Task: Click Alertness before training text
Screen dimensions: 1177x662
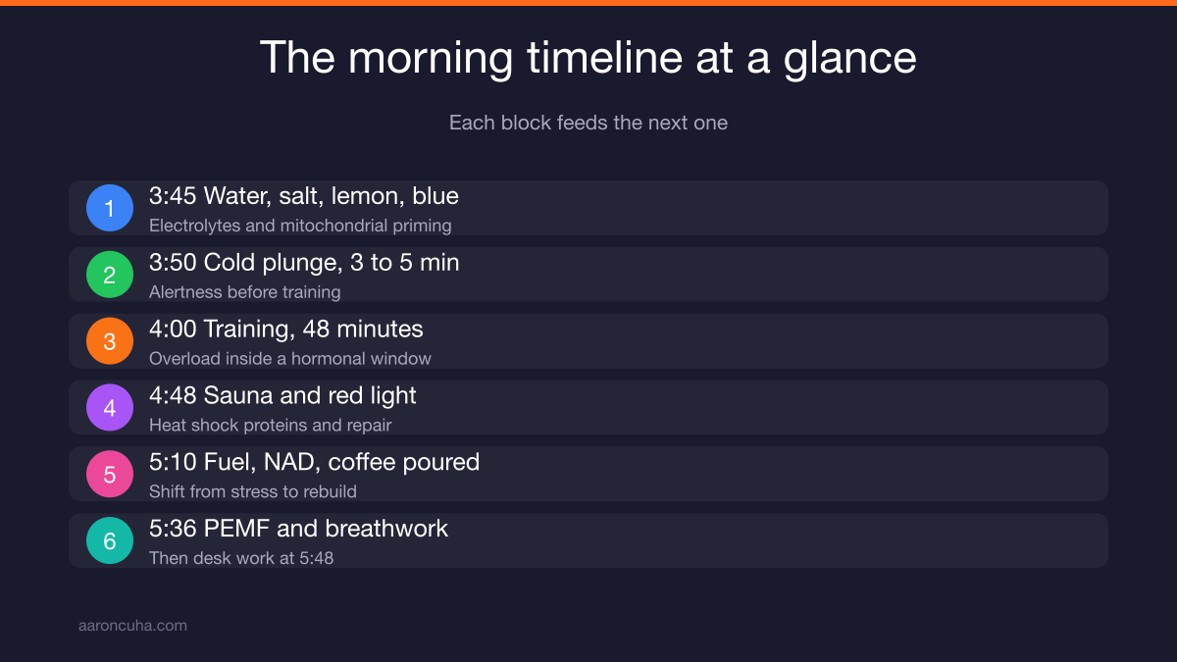Action: pos(245,292)
